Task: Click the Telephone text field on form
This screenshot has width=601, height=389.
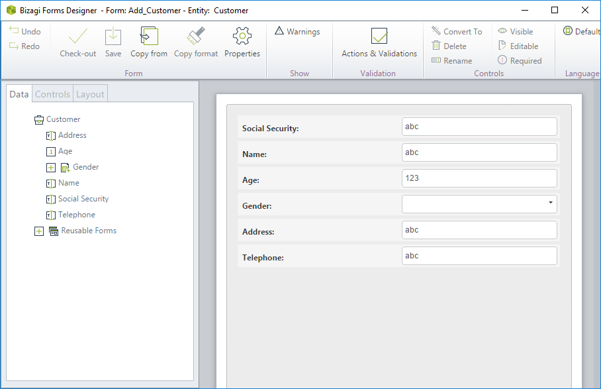Action: 479,256
